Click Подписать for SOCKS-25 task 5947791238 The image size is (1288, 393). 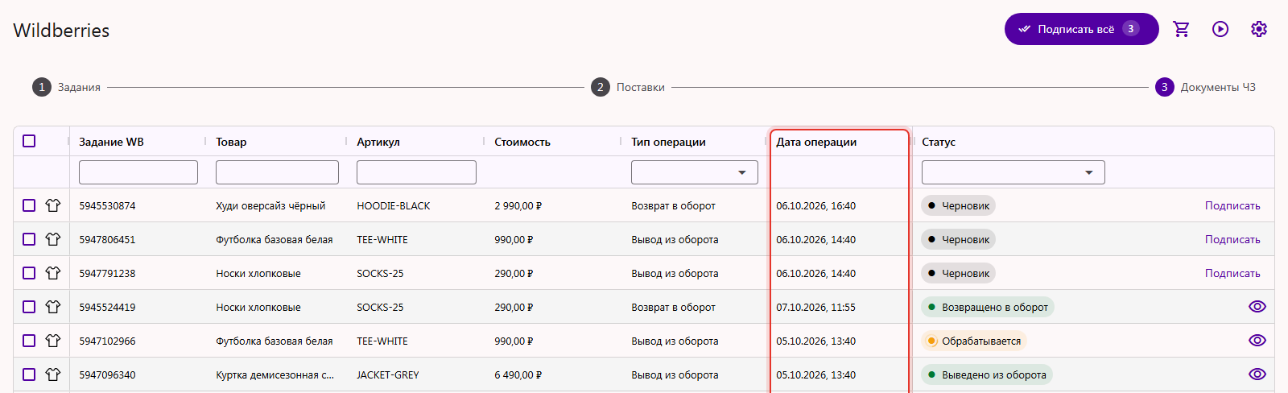1232,273
